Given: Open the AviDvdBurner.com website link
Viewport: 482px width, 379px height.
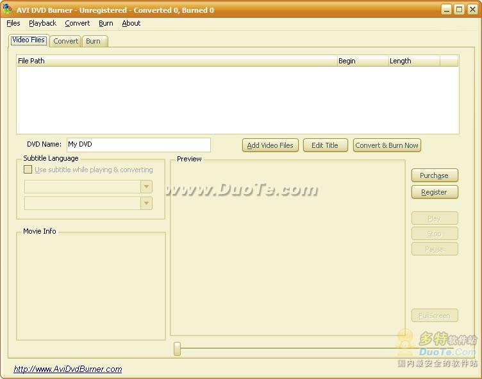Looking at the screenshot, I should (x=68, y=369).
